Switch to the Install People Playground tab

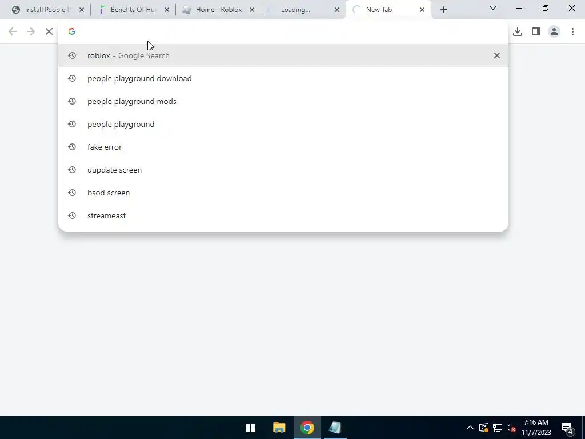click(x=48, y=10)
